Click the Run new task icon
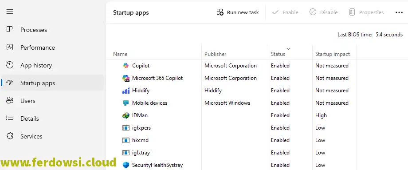Image resolution: width=408 pixels, height=170 pixels. pyautogui.click(x=220, y=12)
